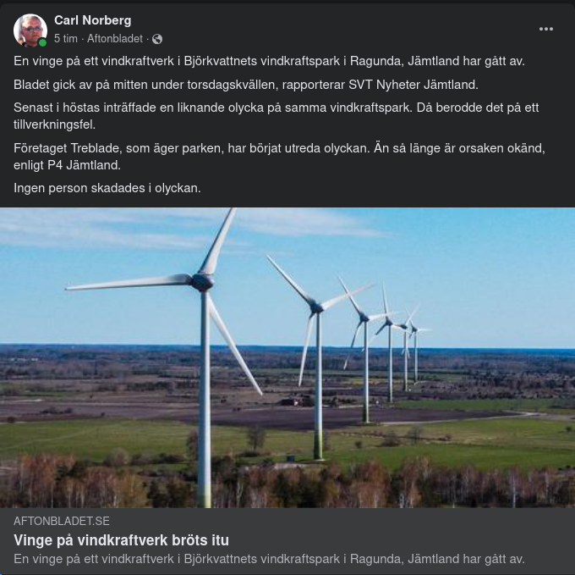The width and height of the screenshot is (575, 575).
Task: Click the AFTONBLADET.SE domain label
Action: 62,521
